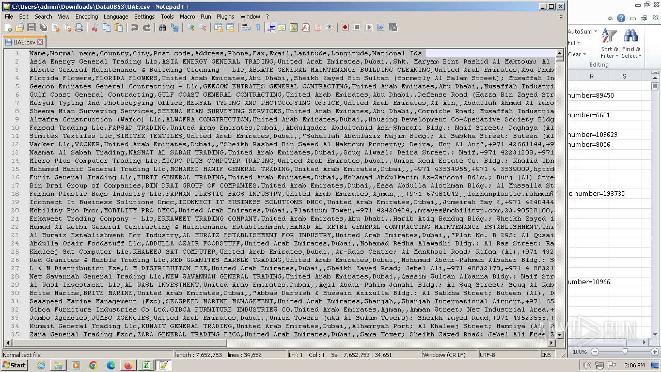Toggle Show All Characters pilcrow icon
661x372 pixels.
click(258, 27)
